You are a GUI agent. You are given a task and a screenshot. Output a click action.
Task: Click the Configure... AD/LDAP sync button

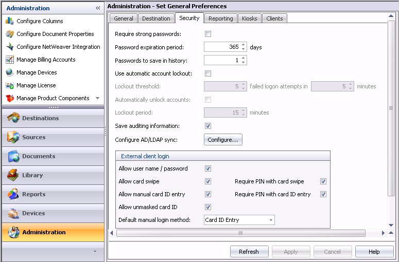pos(223,140)
